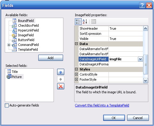Select Picture in the selected fields list
The image size is (154, 126).
17,77
